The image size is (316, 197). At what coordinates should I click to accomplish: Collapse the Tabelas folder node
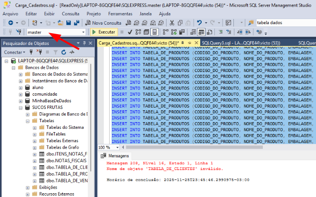pos(28,121)
